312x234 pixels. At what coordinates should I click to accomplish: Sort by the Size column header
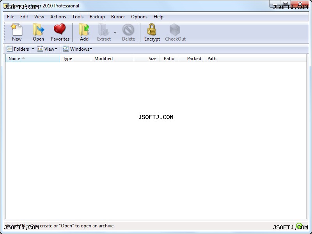[x=147, y=58]
